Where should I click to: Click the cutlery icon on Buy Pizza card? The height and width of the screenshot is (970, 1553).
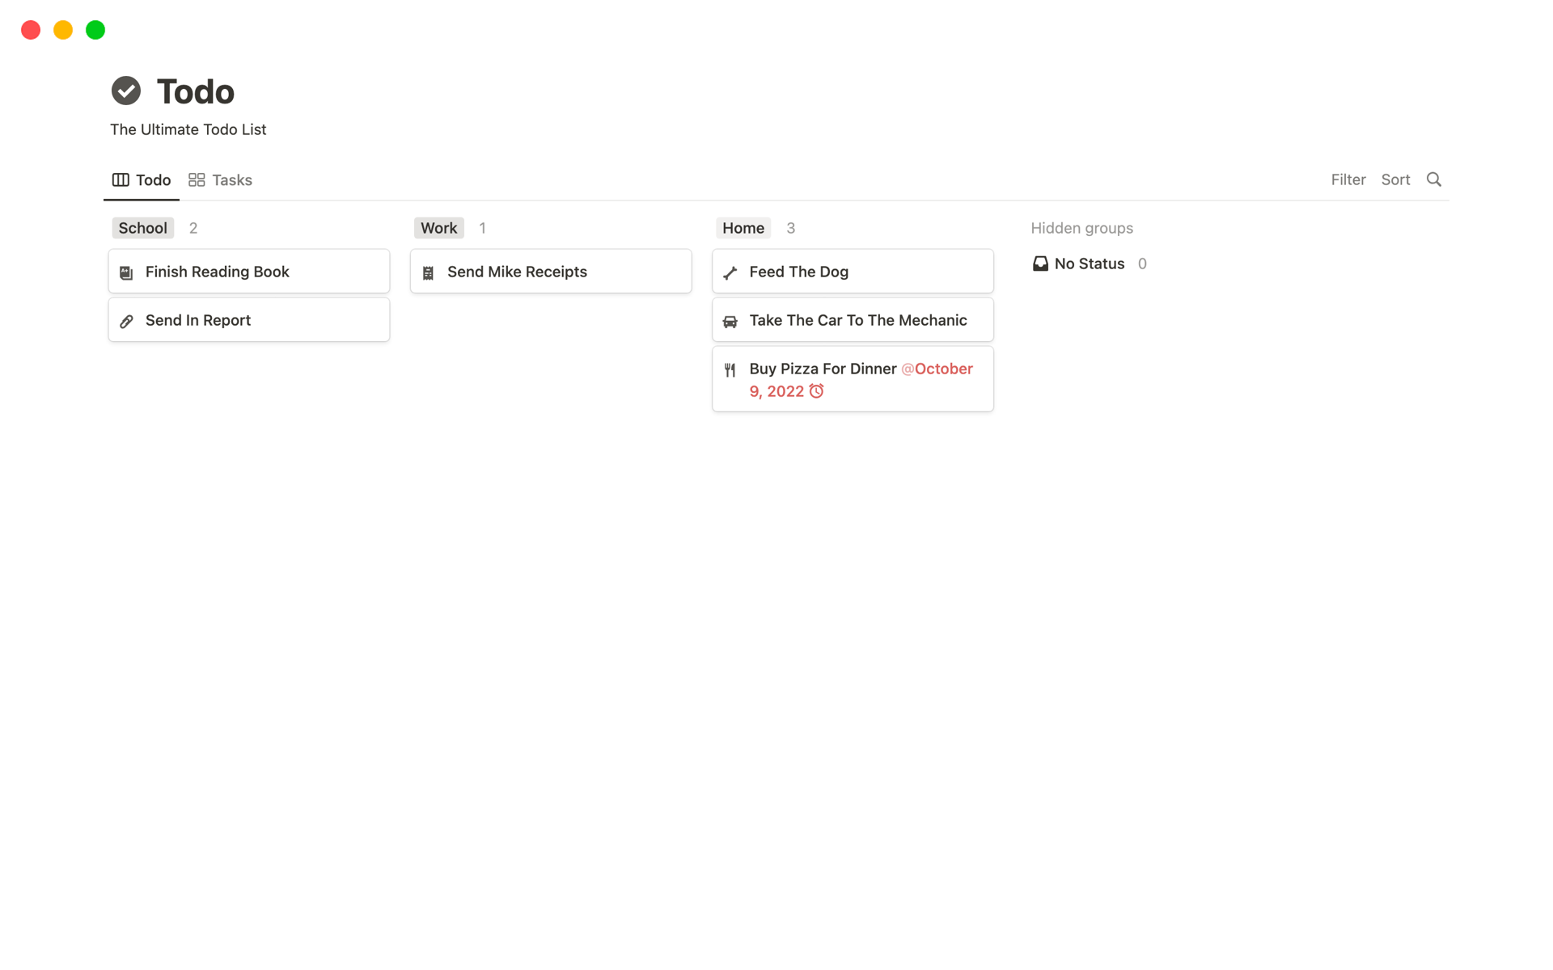[730, 369]
